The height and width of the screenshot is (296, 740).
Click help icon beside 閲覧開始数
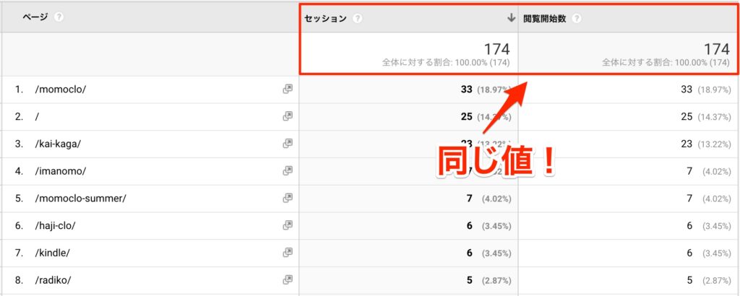[576, 18]
